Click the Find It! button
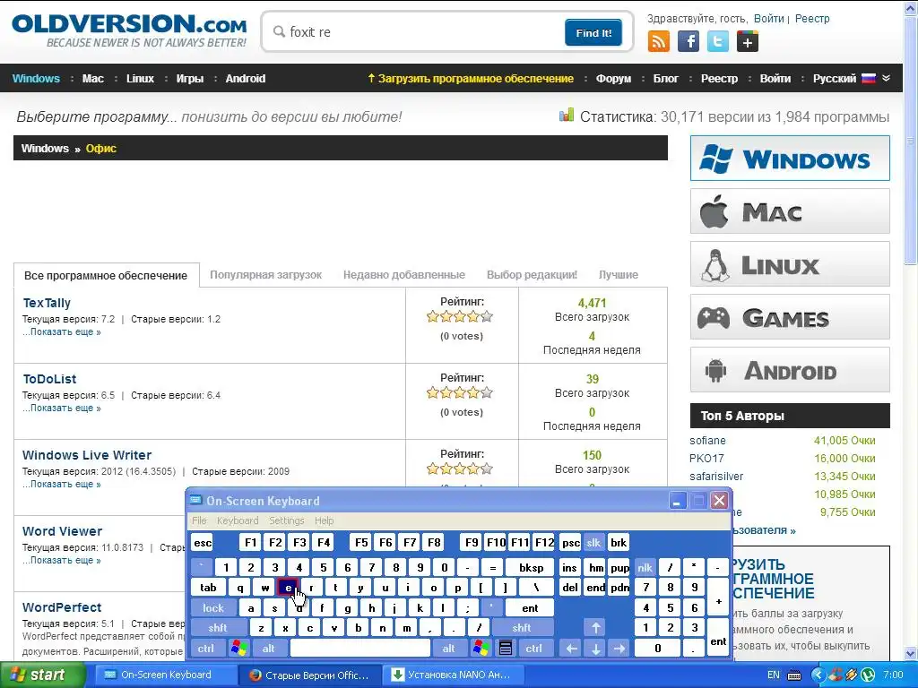Image resolution: width=918 pixels, height=688 pixels. (x=593, y=33)
